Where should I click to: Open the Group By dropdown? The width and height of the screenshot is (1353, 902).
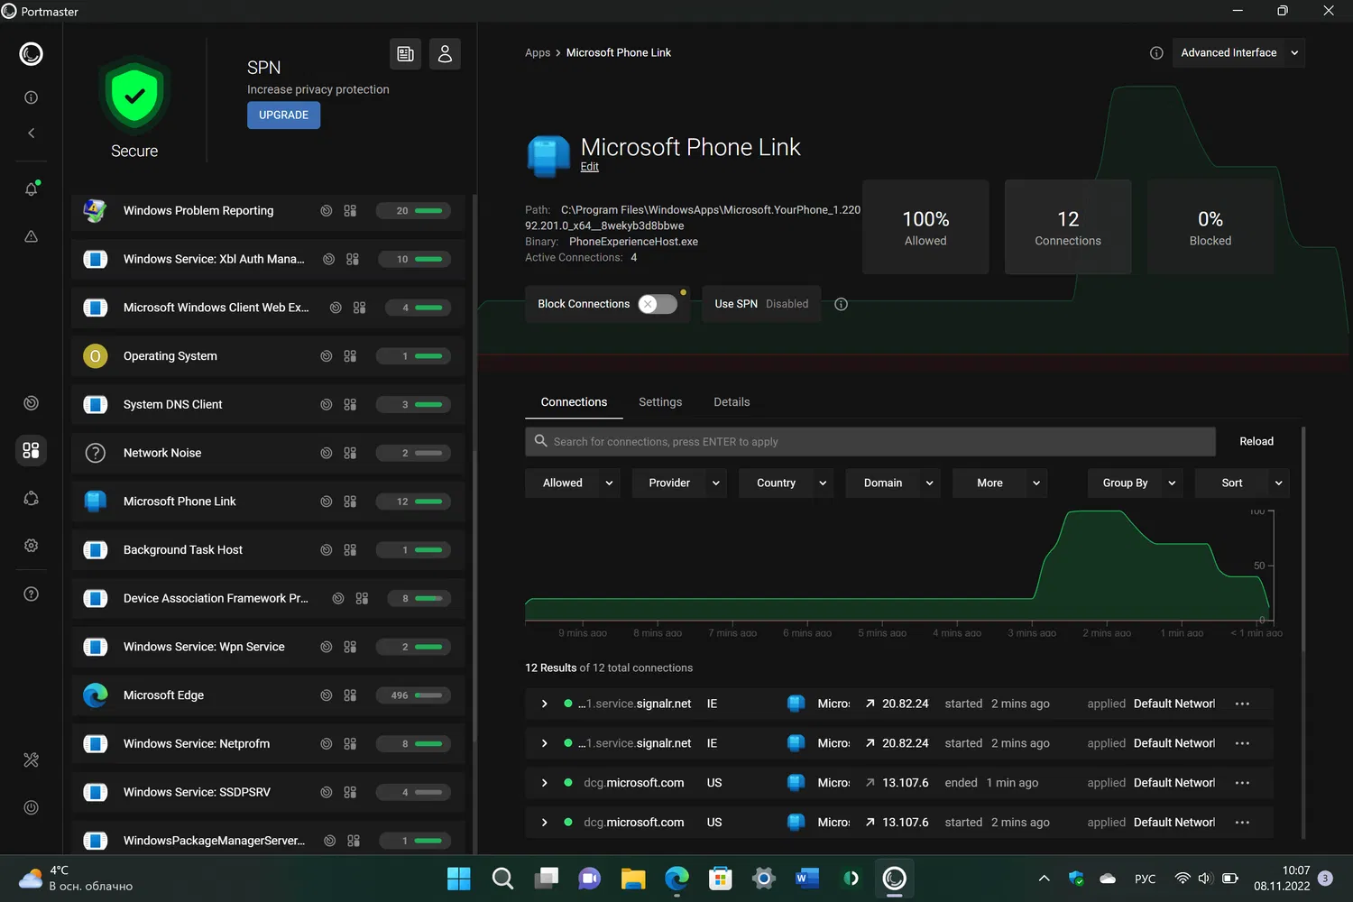point(1136,483)
